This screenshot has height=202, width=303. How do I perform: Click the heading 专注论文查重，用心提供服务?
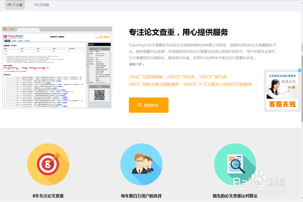[x=178, y=32]
